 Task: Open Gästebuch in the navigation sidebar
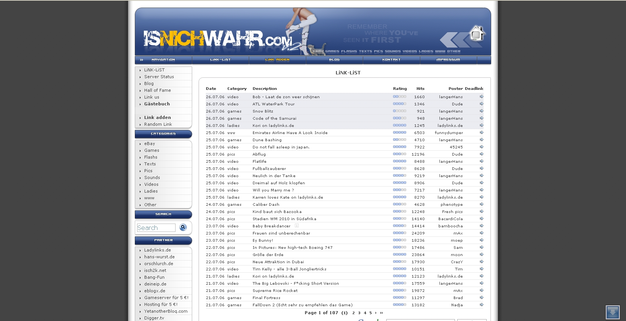[157, 104]
